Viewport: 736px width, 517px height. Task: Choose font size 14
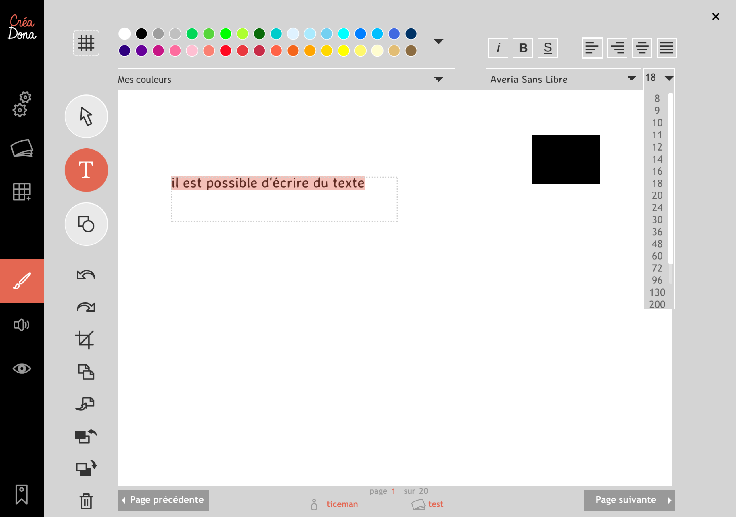[x=657, y=159]
